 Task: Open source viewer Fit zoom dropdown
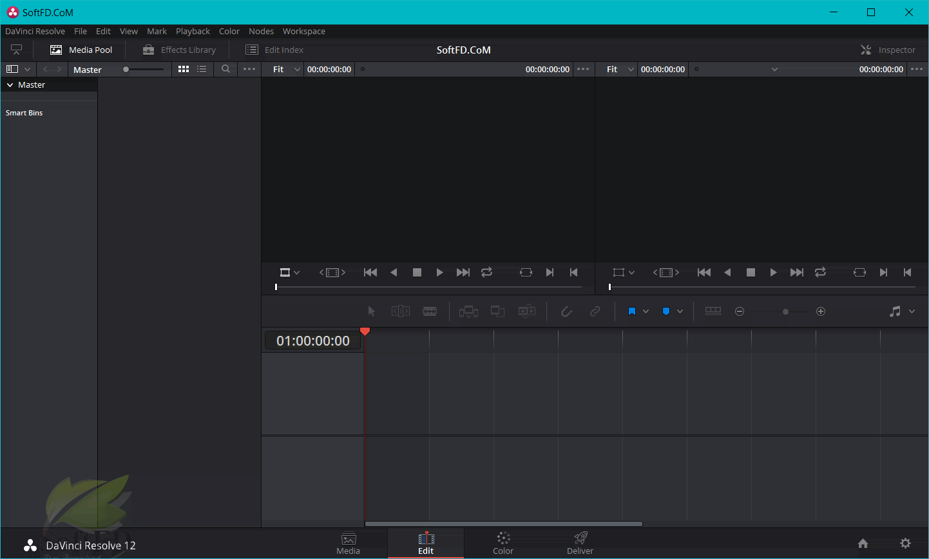(x=287, y=69)
